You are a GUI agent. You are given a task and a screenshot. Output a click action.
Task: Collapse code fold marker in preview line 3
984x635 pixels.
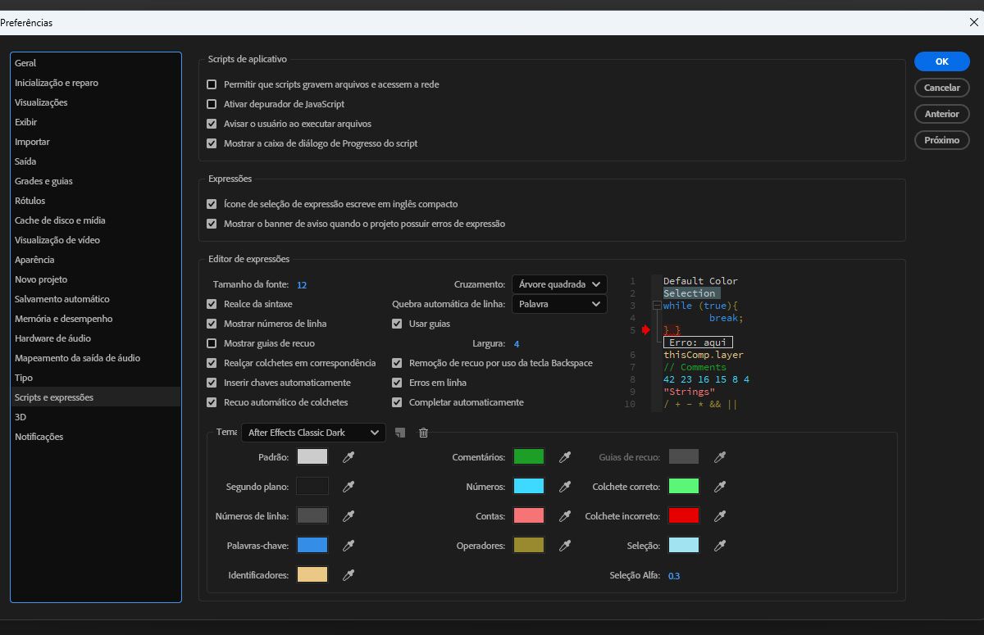click(657, 306)
